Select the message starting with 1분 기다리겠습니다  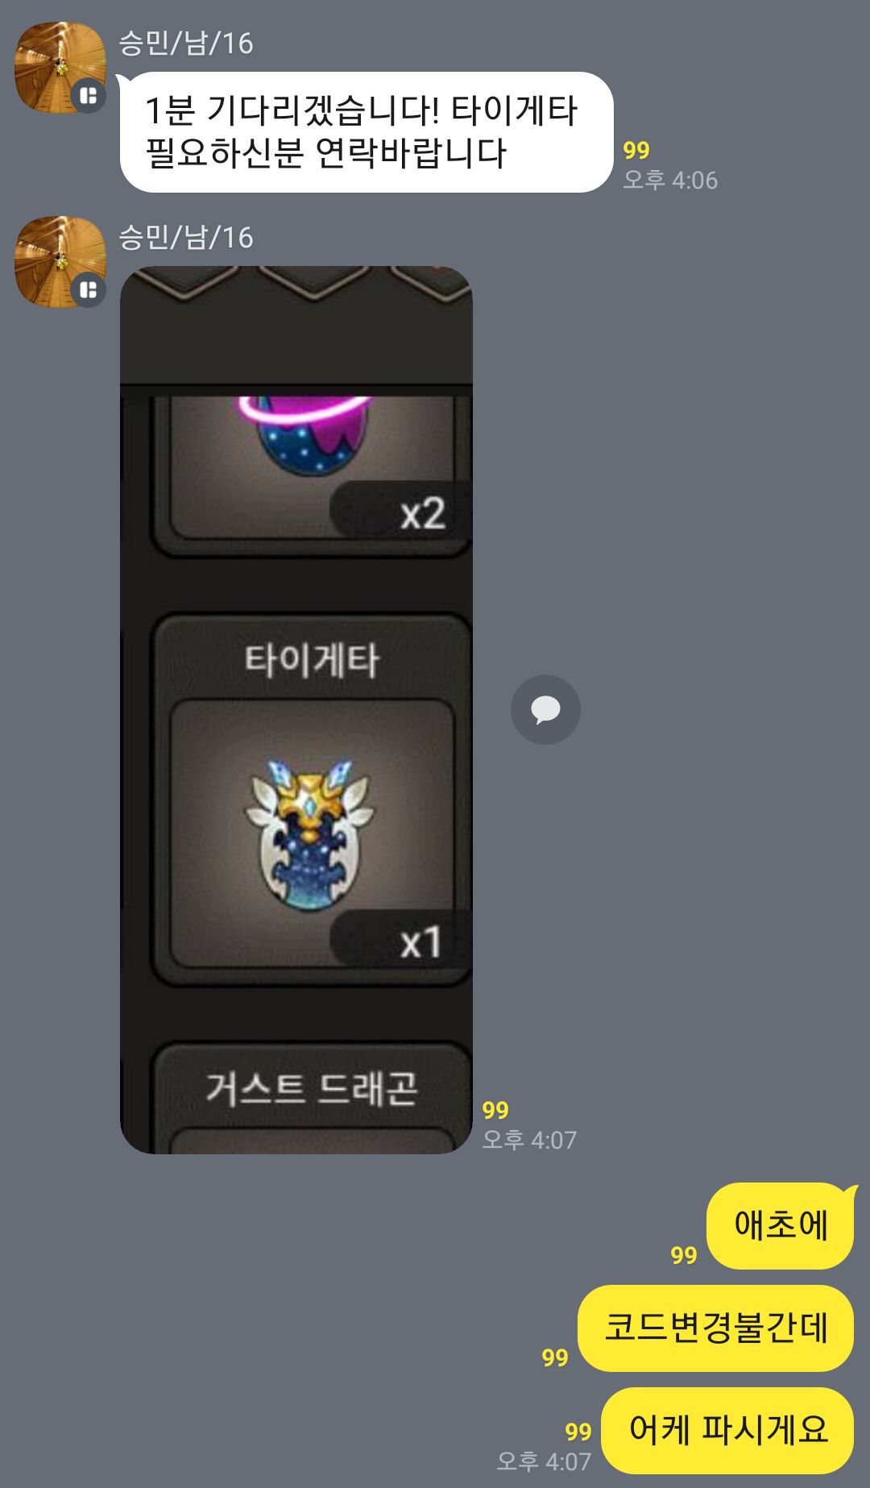click(367, 132)
